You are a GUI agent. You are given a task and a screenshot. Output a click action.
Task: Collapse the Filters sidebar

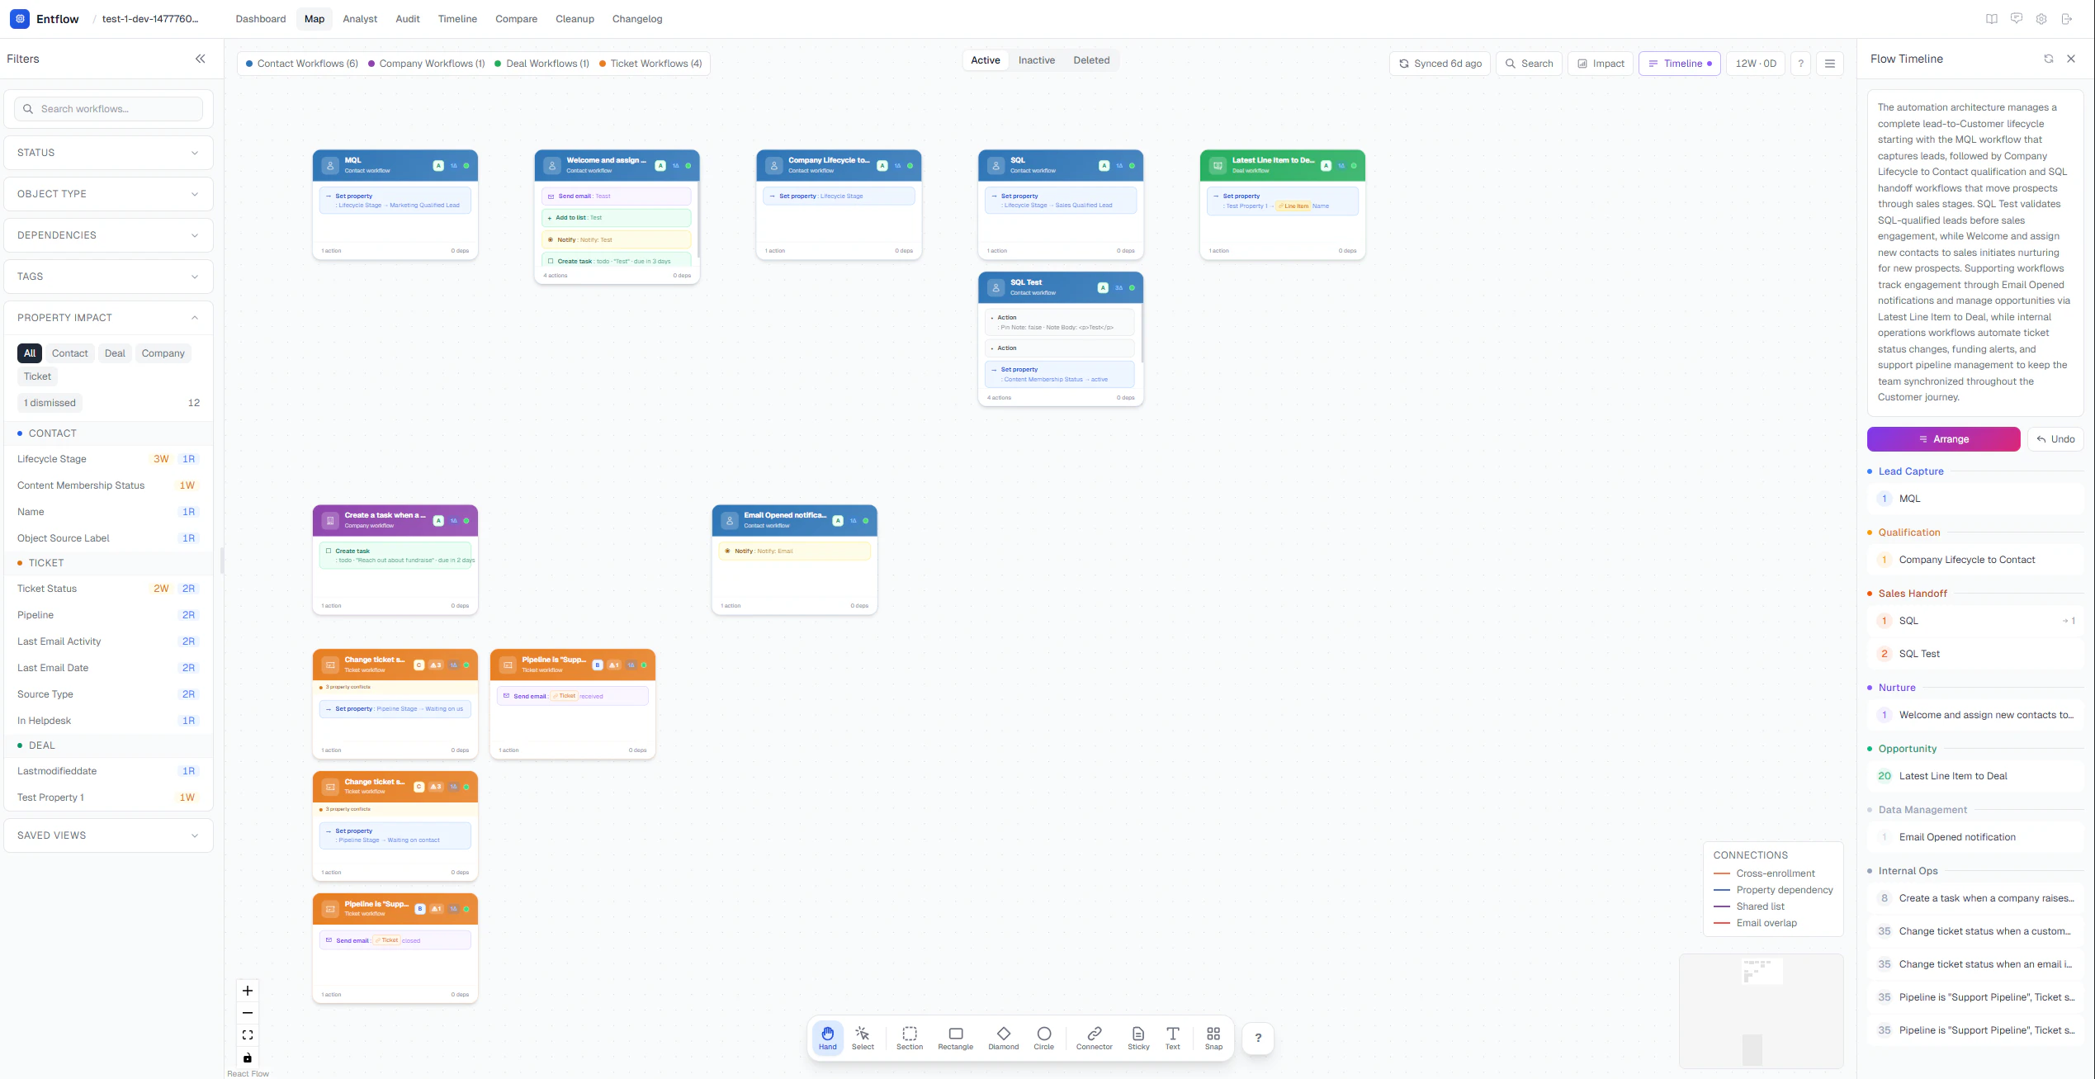pos(200,59)
